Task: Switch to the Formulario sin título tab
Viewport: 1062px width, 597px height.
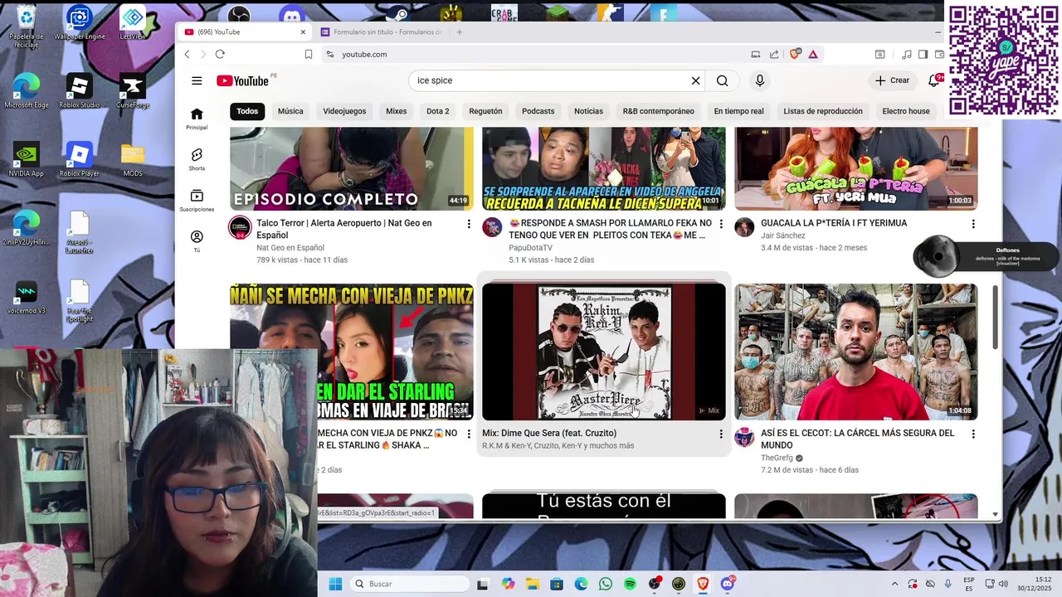Action: click(382, 32)
